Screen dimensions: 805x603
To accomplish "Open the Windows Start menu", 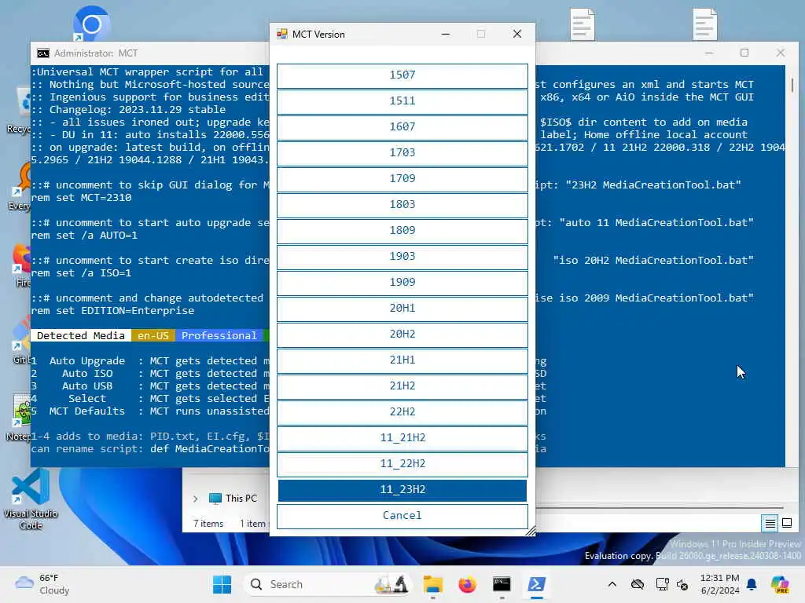I will pos(222,584).
